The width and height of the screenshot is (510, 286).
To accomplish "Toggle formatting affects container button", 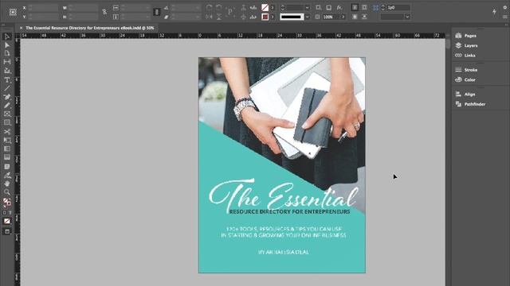I will (x=5, y=213).
